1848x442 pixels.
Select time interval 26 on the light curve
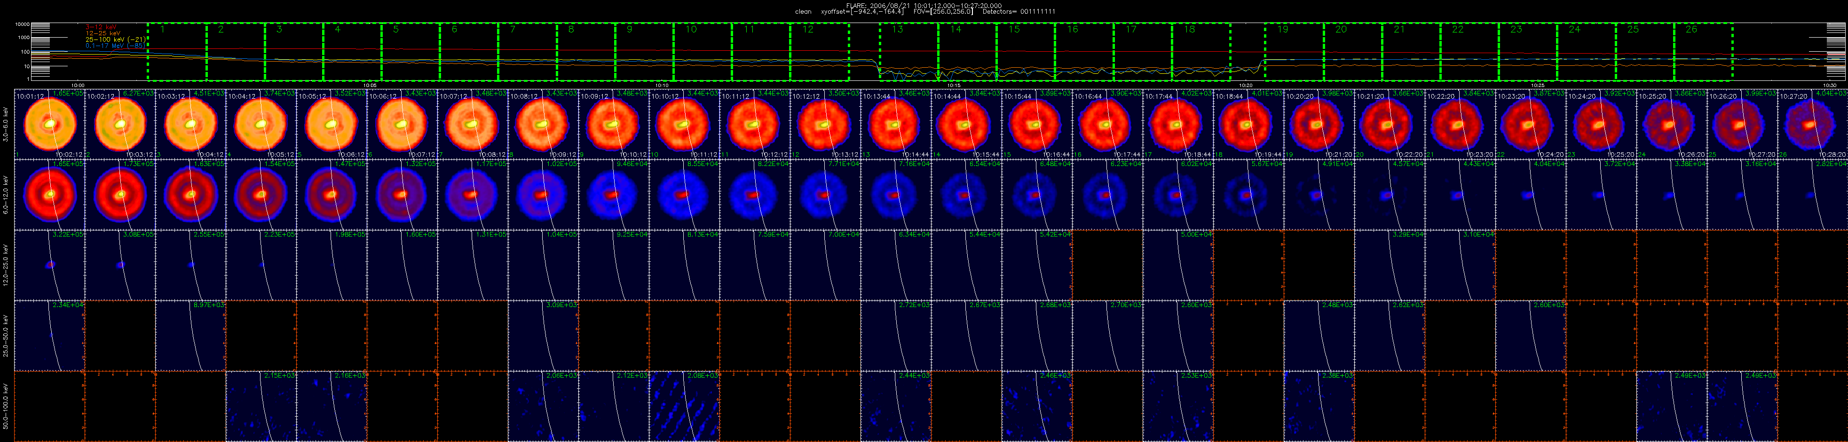tap(1703, 52)
